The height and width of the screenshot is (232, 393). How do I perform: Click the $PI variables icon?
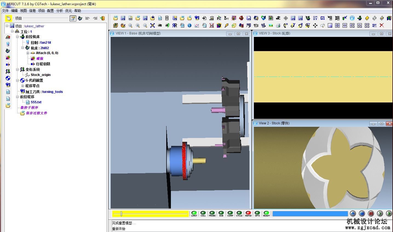click(374, 25)
